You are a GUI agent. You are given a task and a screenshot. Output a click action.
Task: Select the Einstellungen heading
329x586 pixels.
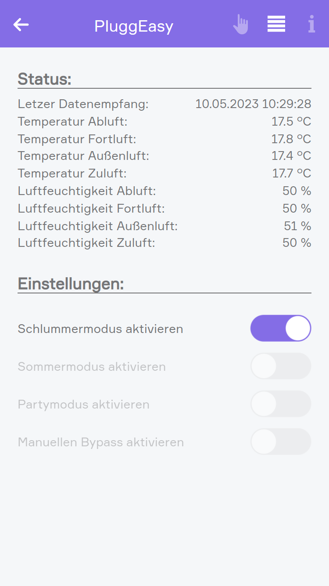[71, 284]
